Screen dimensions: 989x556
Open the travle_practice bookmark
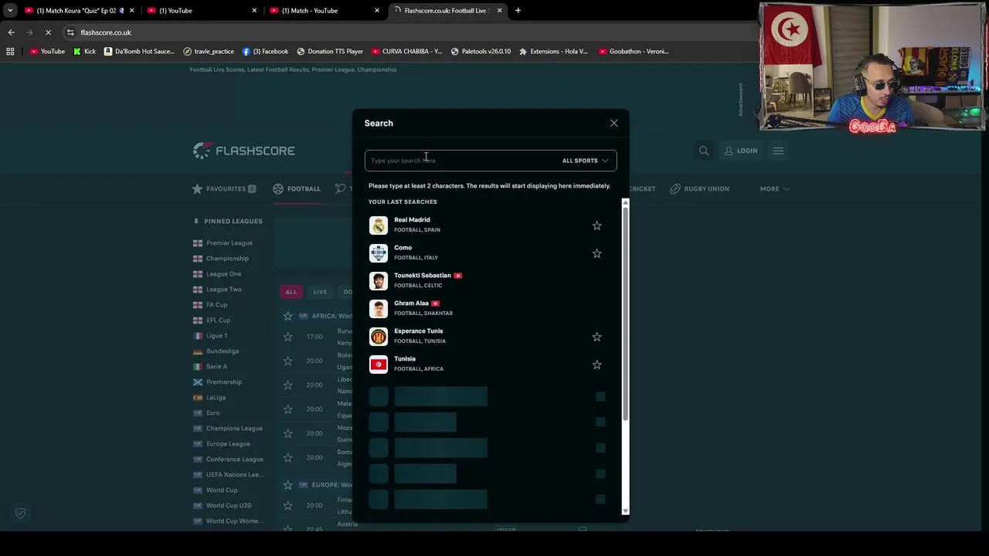(209, 51)
